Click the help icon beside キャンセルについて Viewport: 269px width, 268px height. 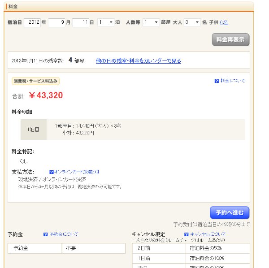coord(187,234)
